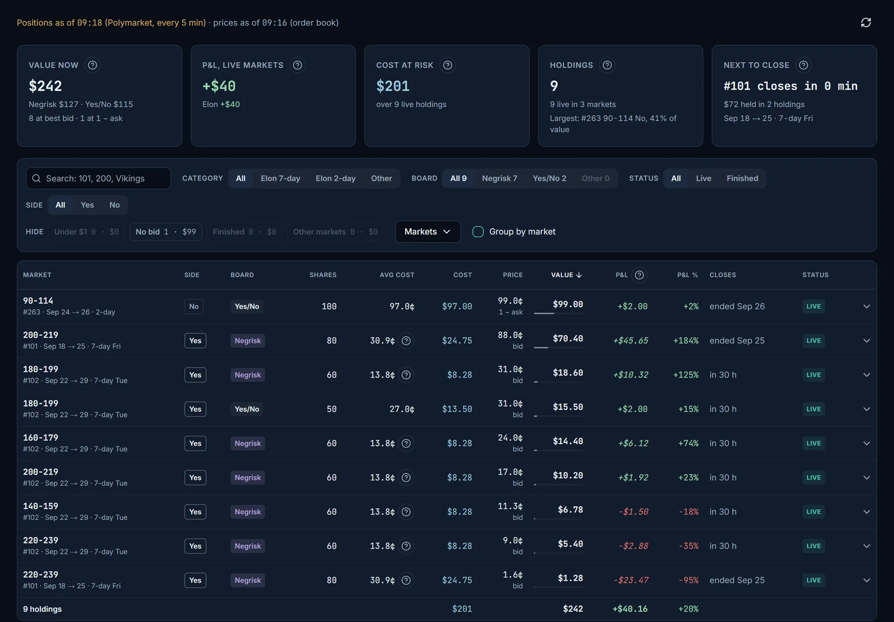
Task: Toggle hiding Finished holdings
Action: pos(244,232)
